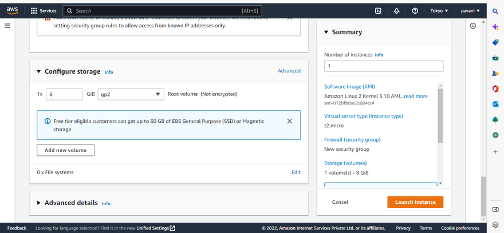Open the help question mark icon
504x233 pixels.
click(415, 11)
